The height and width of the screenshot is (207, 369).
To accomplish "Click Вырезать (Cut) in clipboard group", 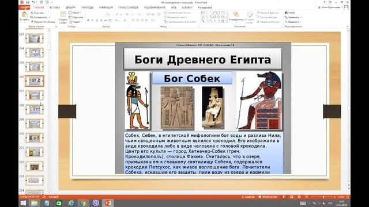I will pos(37,13).
